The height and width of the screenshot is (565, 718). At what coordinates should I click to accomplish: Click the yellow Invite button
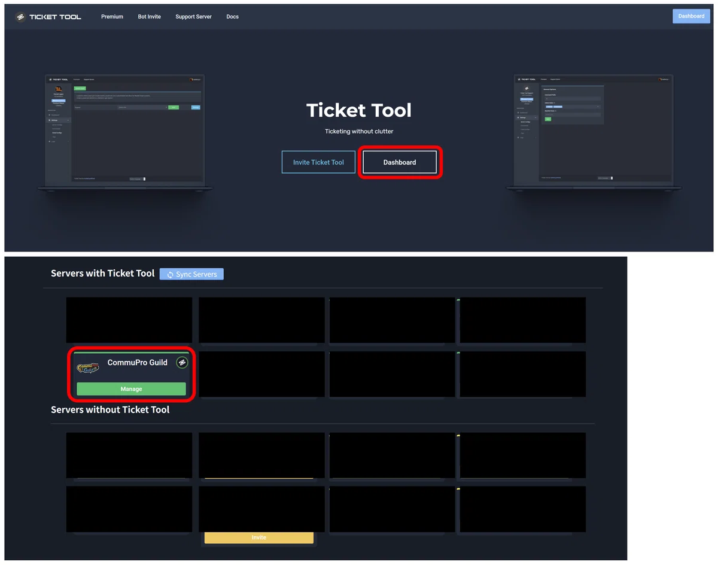(x=258, y=537)
